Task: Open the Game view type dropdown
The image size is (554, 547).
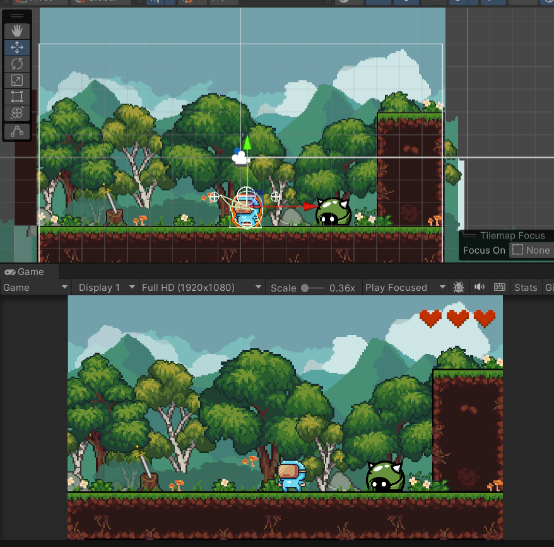Action: pos(35,287)
